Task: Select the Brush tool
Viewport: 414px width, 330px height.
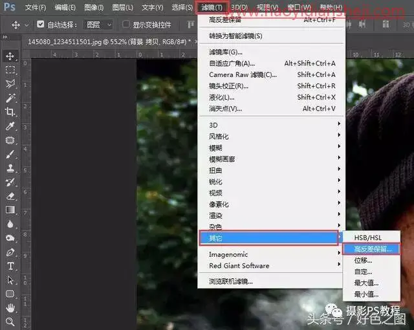Action: 10,155
